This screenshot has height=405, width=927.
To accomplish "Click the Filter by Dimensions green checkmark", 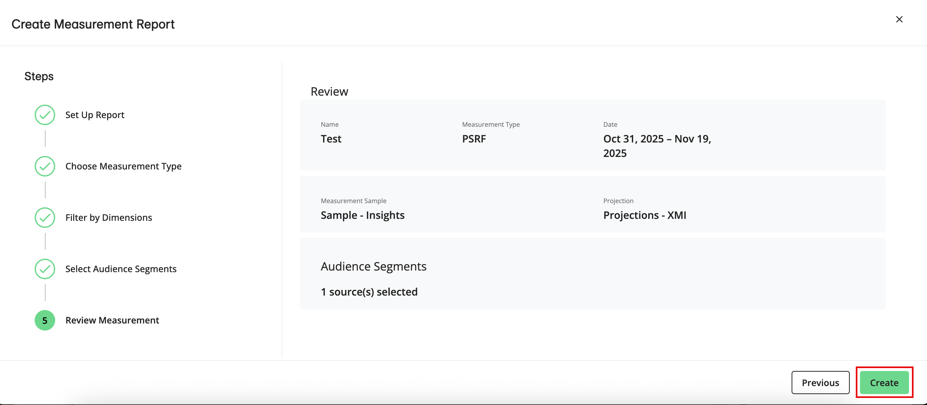I will click(44, 218).
